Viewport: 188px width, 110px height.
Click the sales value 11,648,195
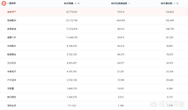72,37
